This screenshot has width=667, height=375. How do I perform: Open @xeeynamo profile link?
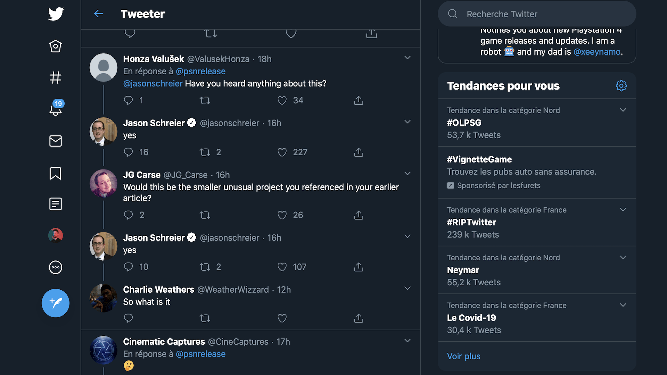tap(597, 52)
